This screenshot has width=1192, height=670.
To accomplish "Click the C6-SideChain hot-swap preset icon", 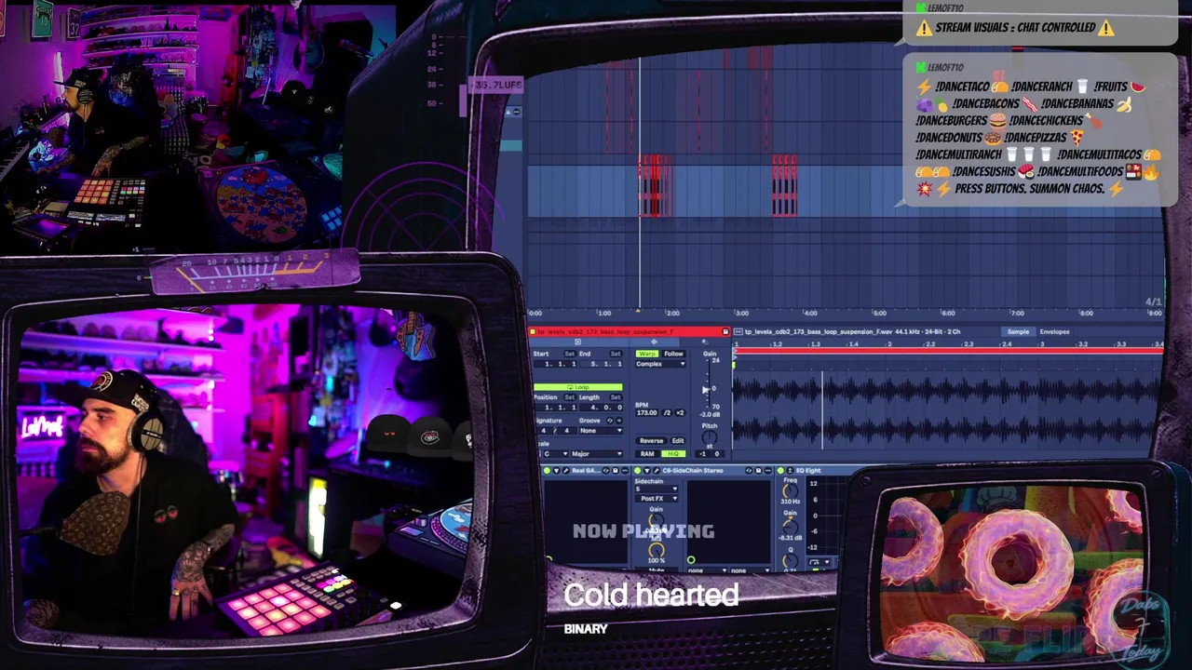I will click(x=749, y=471).
